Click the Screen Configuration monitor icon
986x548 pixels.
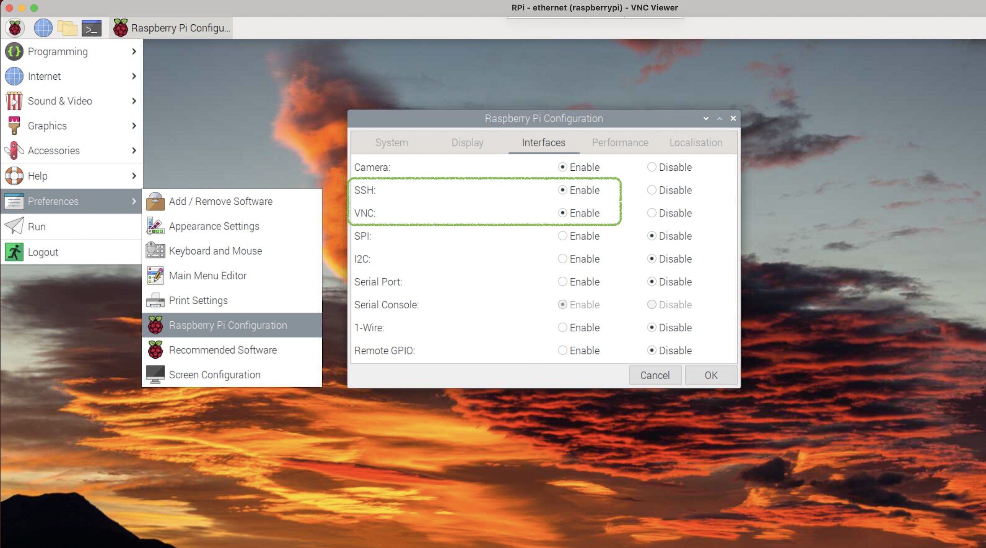155,375
